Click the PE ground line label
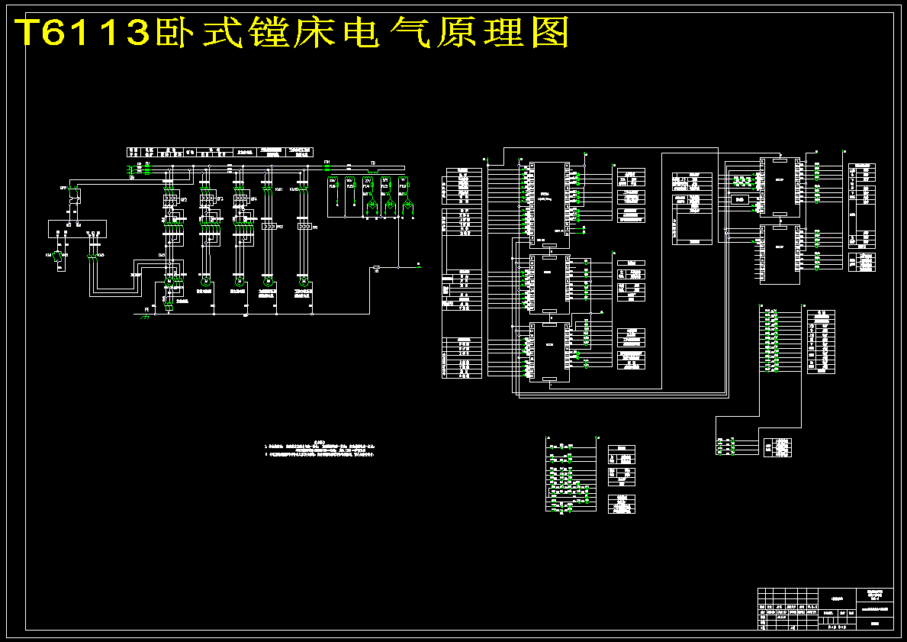Viewport: 907px width, 642px height. click(147, 310)
